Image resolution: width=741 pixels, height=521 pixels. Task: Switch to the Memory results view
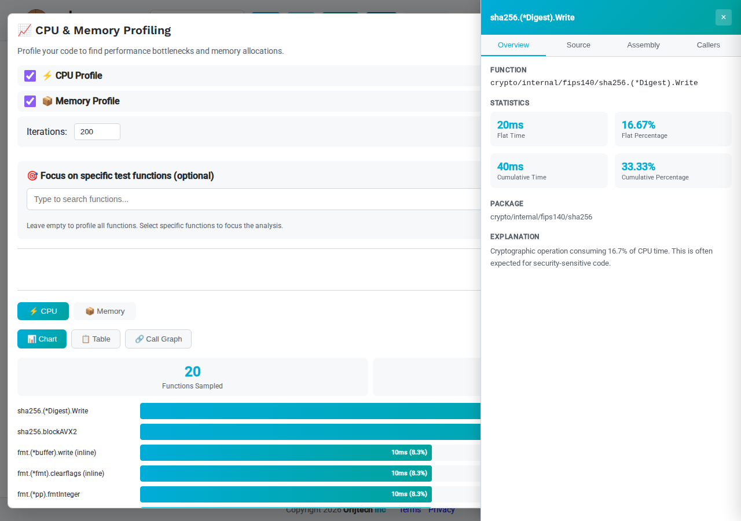[105, 311]
